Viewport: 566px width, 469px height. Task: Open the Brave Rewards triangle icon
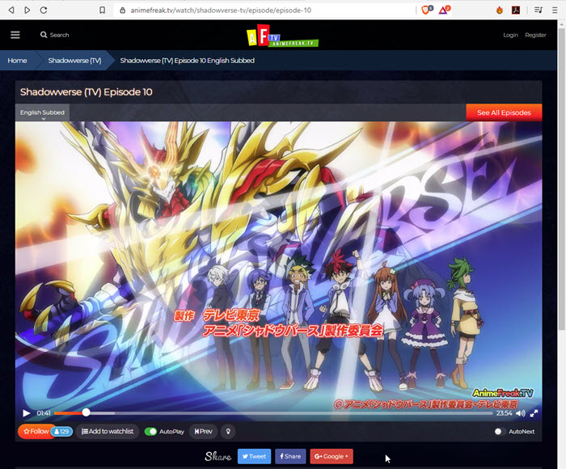point(444,10)
